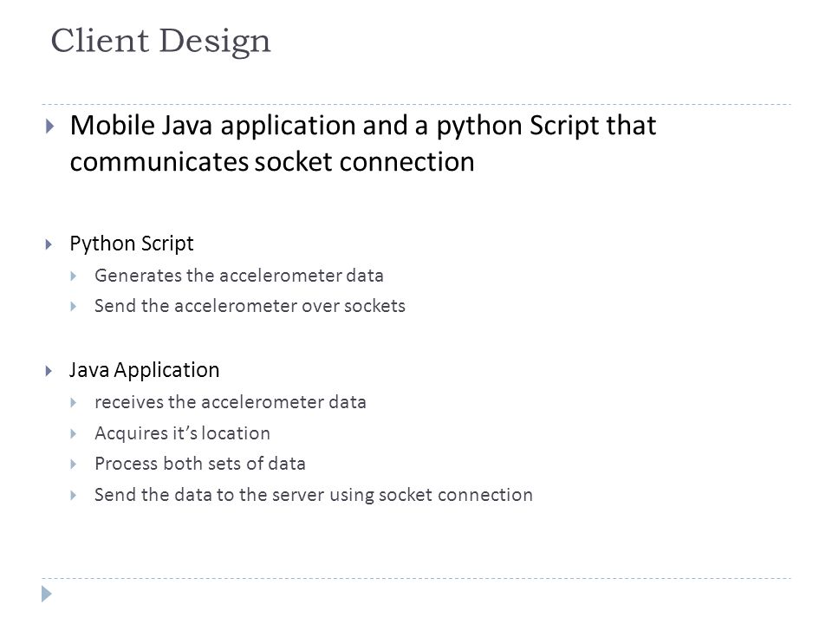Image resolution: width=832 pixels, height=624 pixels.
Task: Click the arrow bullet beside 'Mobile Java application'
Action: click(x=50, y=127)
